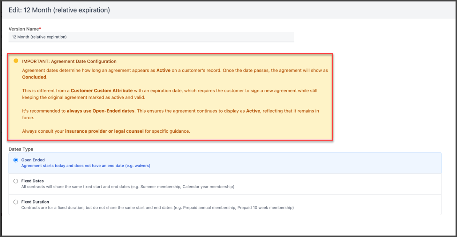Click the 'Agreement starts today' description text
The height and width of the screenshot is (237, 457).
[x=86, y=166]
